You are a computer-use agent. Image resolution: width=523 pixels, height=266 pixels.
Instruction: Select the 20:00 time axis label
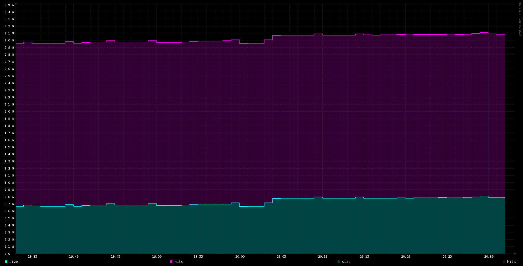point(240,257)
